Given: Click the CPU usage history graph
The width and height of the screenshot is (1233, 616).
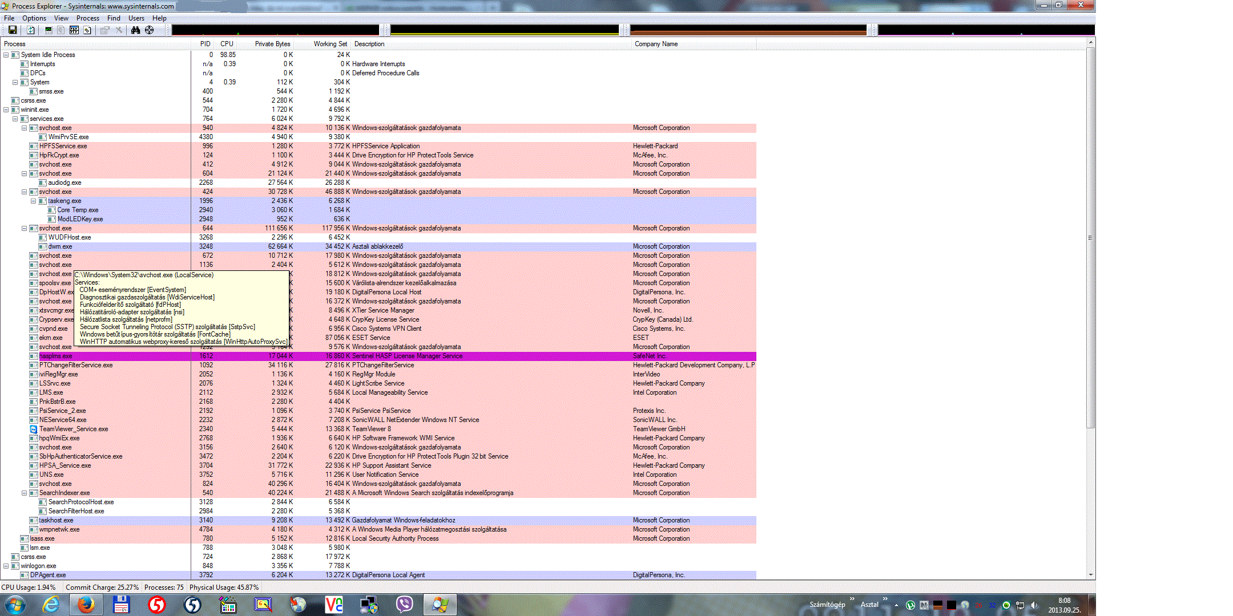Looking at the screenshot, I should point(275,30).
